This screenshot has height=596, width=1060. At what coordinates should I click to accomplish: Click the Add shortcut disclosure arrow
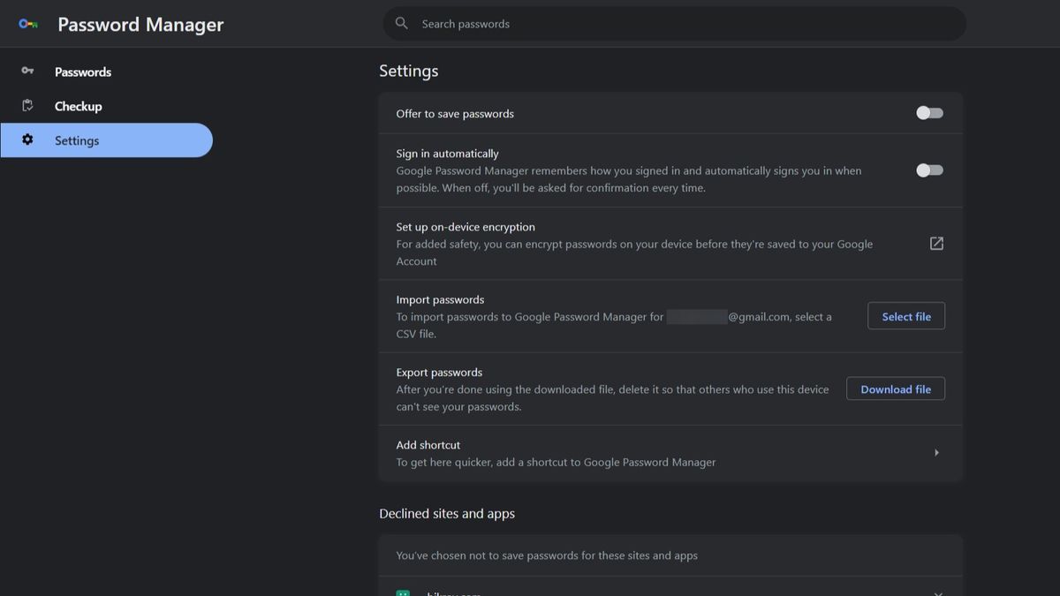coord(936,452)
